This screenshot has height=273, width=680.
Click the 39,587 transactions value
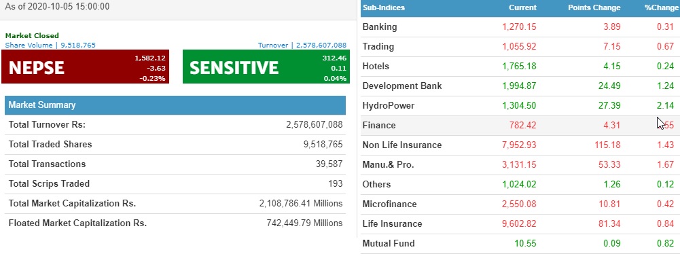pyautogui.click(x=329, y=164)
